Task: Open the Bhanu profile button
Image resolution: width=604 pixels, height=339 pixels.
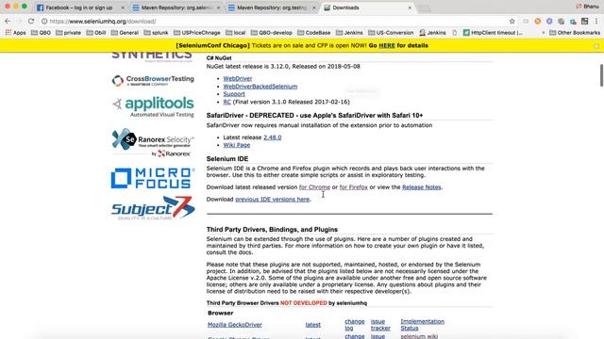Action: 587,7
